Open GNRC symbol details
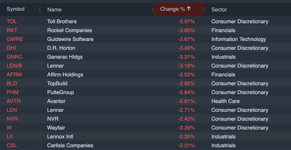291x150 pixels. (14, 57)
